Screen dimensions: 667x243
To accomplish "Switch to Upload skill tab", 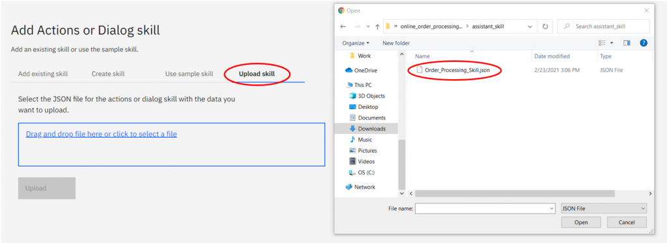I will 257,74.
